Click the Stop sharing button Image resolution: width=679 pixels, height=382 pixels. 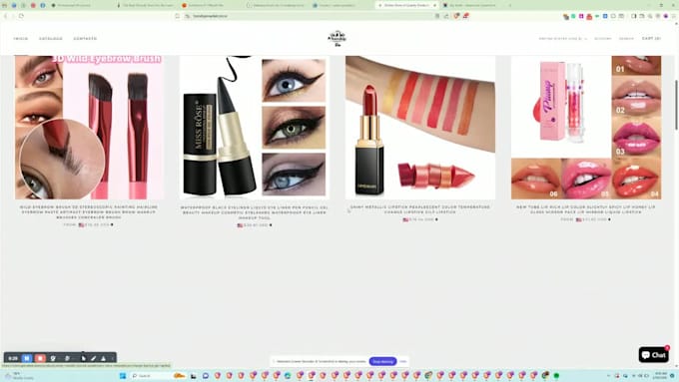point(382,361)
